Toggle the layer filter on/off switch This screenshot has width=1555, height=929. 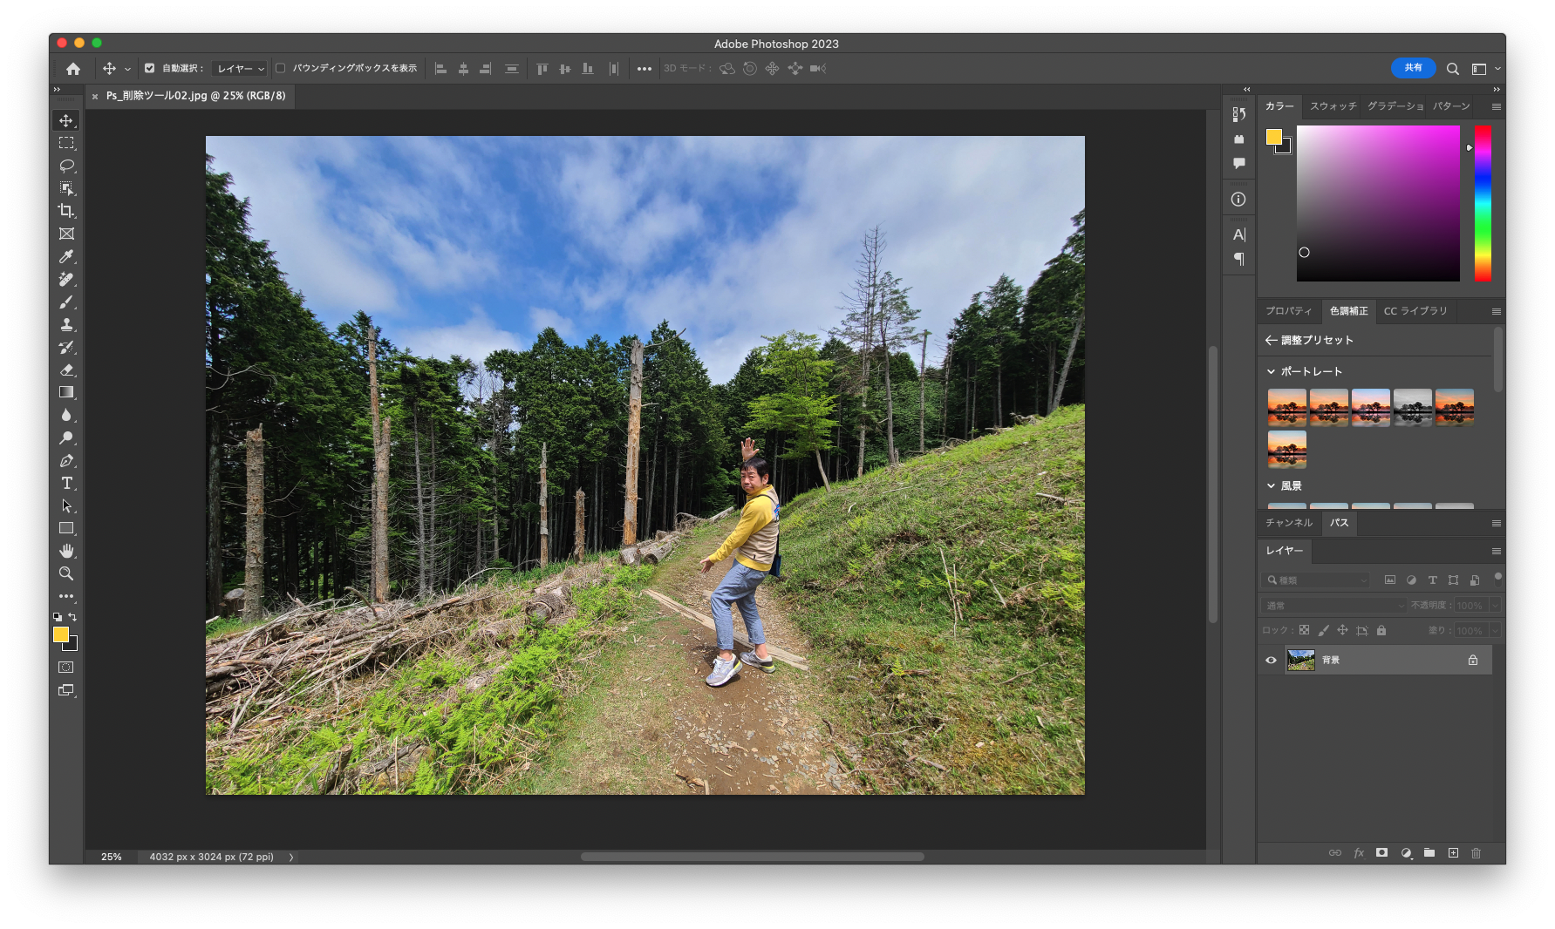pyautogui.click(x=1498, y=577)
